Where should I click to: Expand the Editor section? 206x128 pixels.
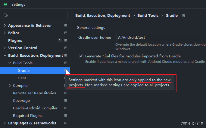(5, 33)
